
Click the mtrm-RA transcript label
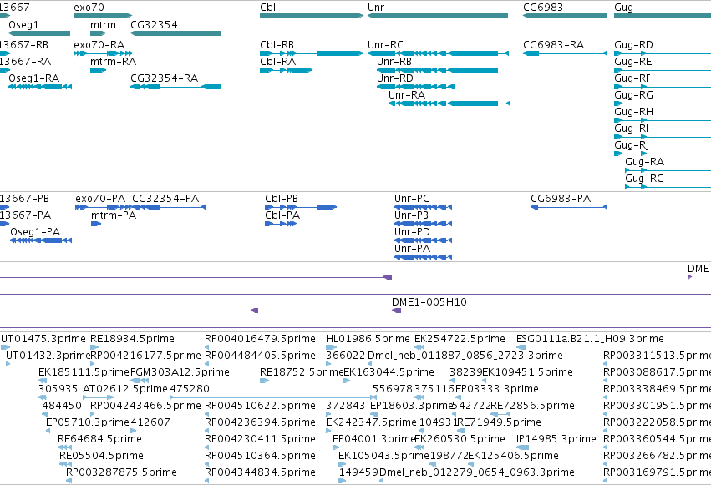click(114, 62)
